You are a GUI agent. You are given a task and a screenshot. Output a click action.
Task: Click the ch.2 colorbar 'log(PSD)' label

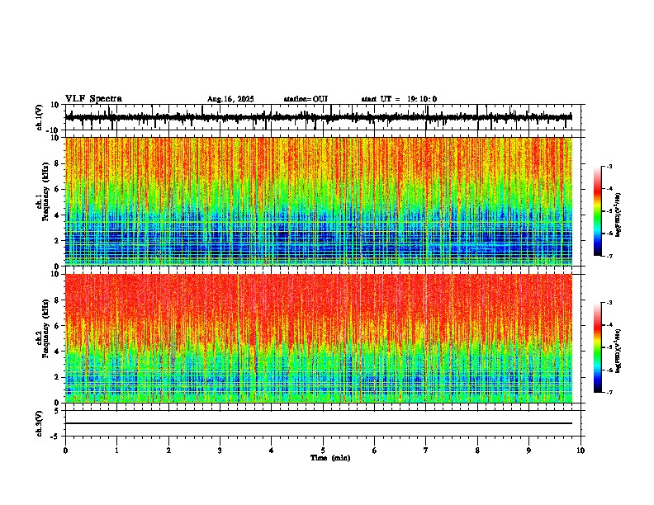[x=618, y=351]
